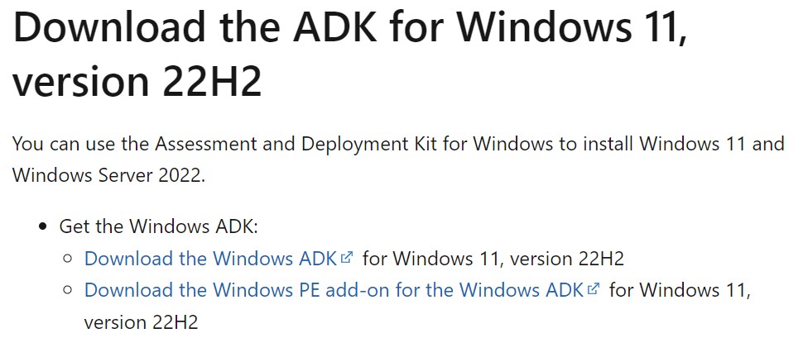This screenshot has width=803, height=338.
Task: Click the hollow bullet before PE add-on link
Action: pyautogui.click(x=68, y=290)
